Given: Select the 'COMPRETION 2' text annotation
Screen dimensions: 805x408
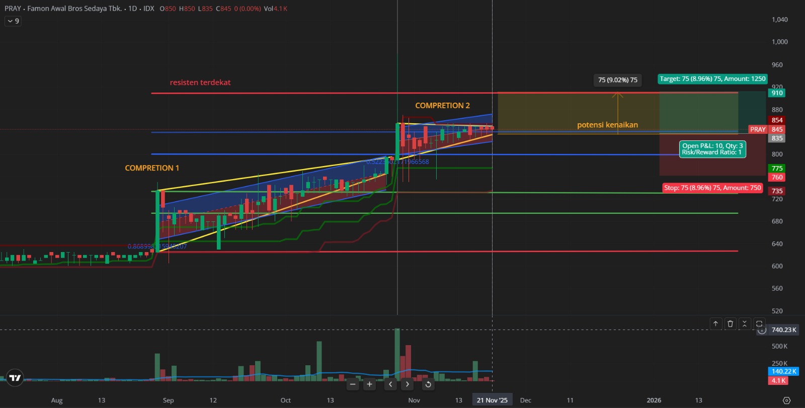Looking at the screenshot, I should [x=442, y=106].
